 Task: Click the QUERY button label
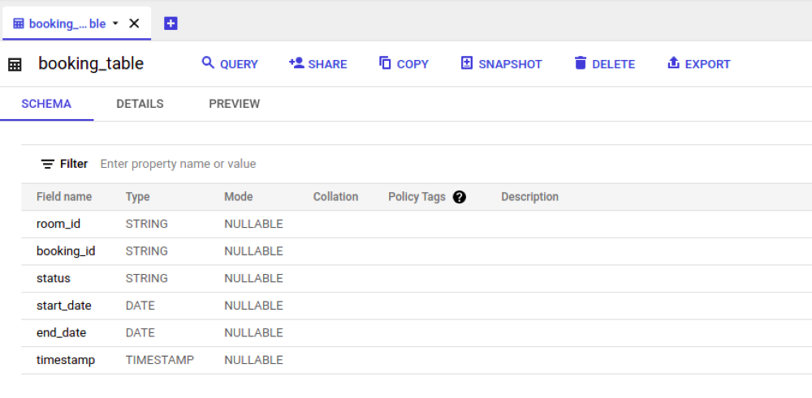tap(240, 64)
